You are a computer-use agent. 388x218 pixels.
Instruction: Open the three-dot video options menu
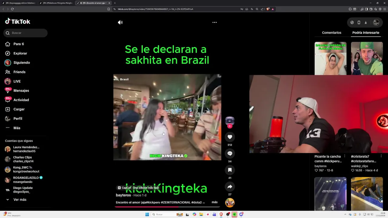(x=215, y=22)
